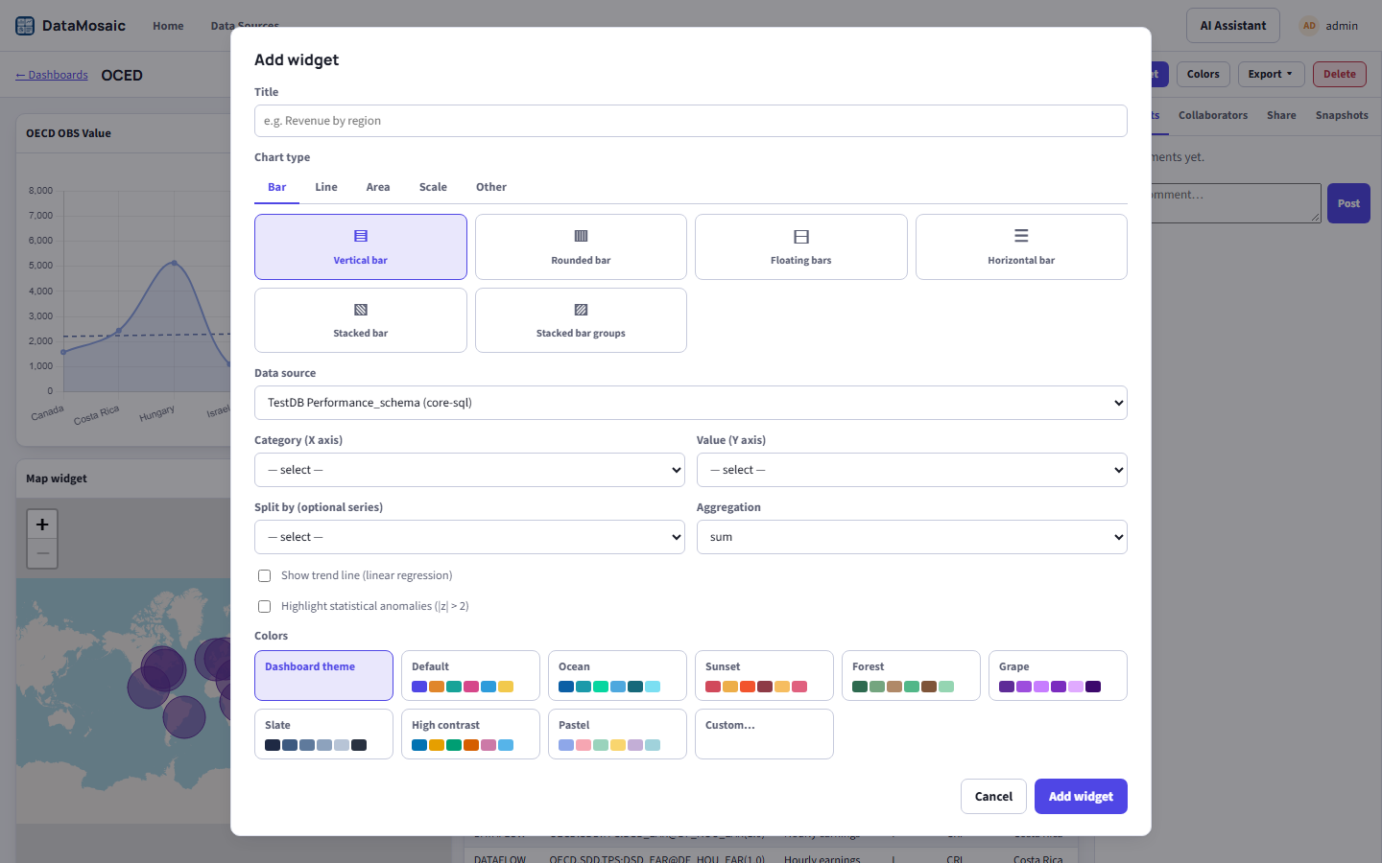Click the Add widget button
The height and width of the screenshot is (863, 1382).
[x=1081, y=797]
